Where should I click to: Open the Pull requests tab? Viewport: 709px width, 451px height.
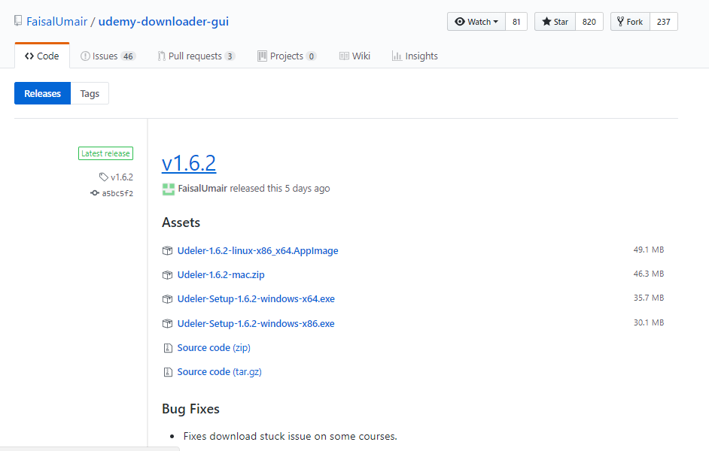196,56
